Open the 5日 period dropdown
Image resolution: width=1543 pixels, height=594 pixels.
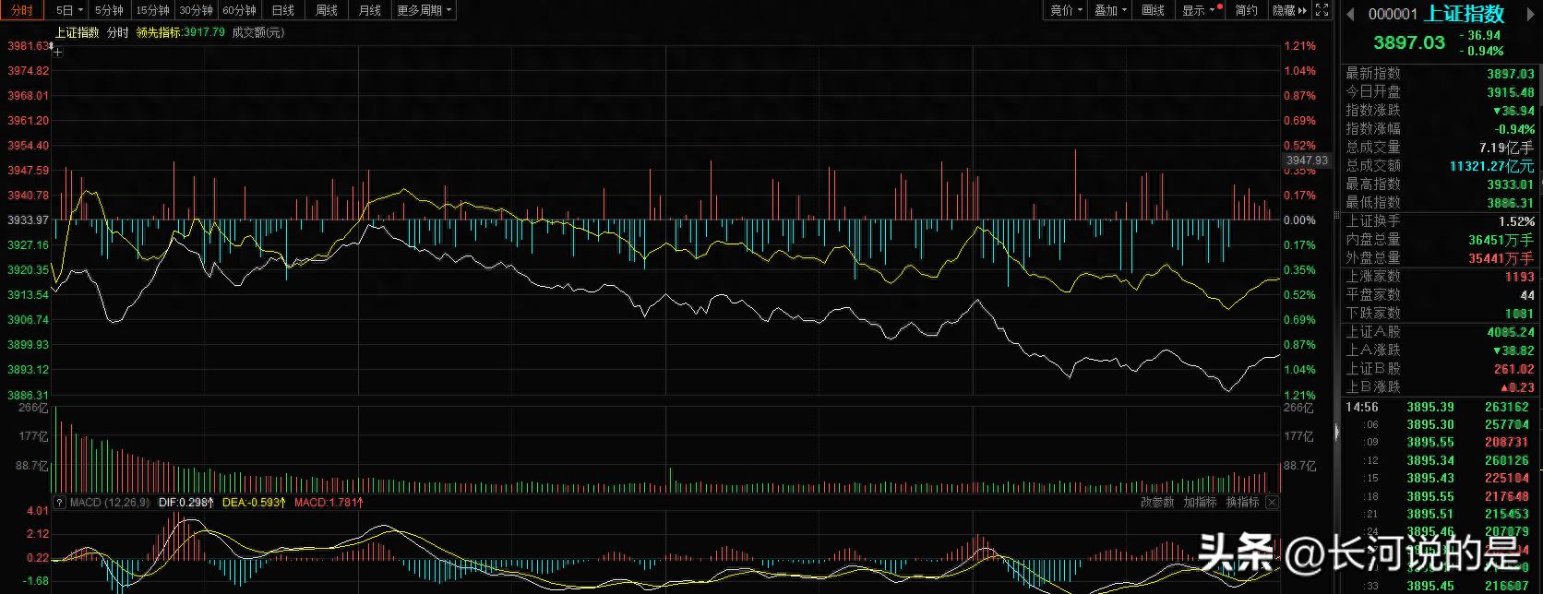click(69, 10)
